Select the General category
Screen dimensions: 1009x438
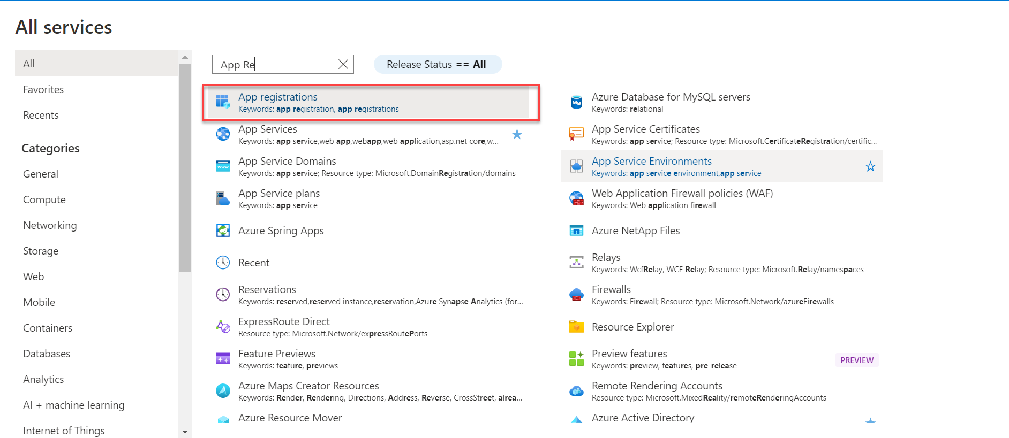41,174
